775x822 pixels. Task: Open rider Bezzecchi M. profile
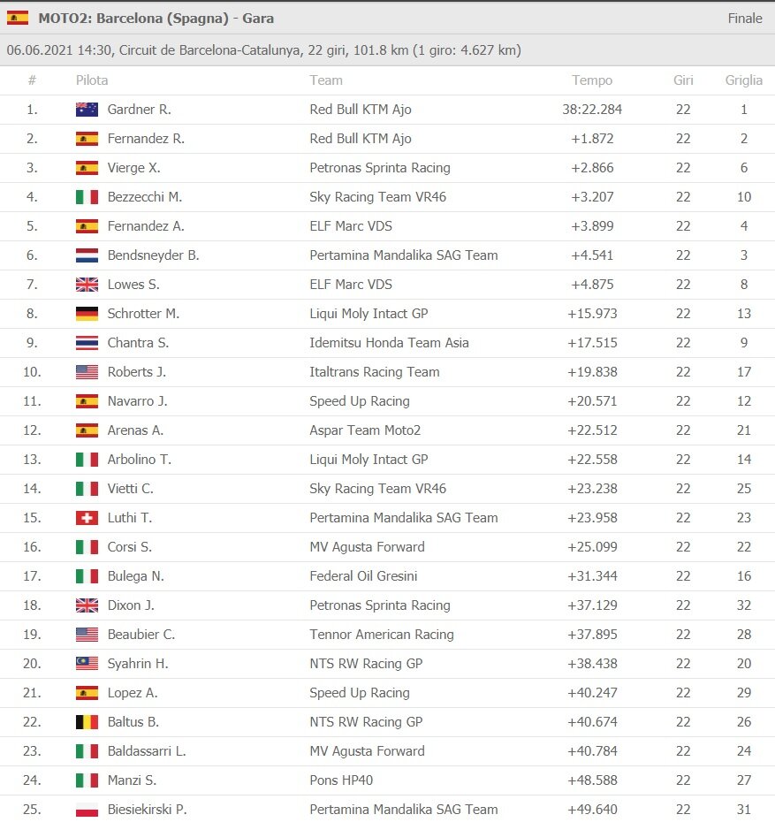point(144,197)
